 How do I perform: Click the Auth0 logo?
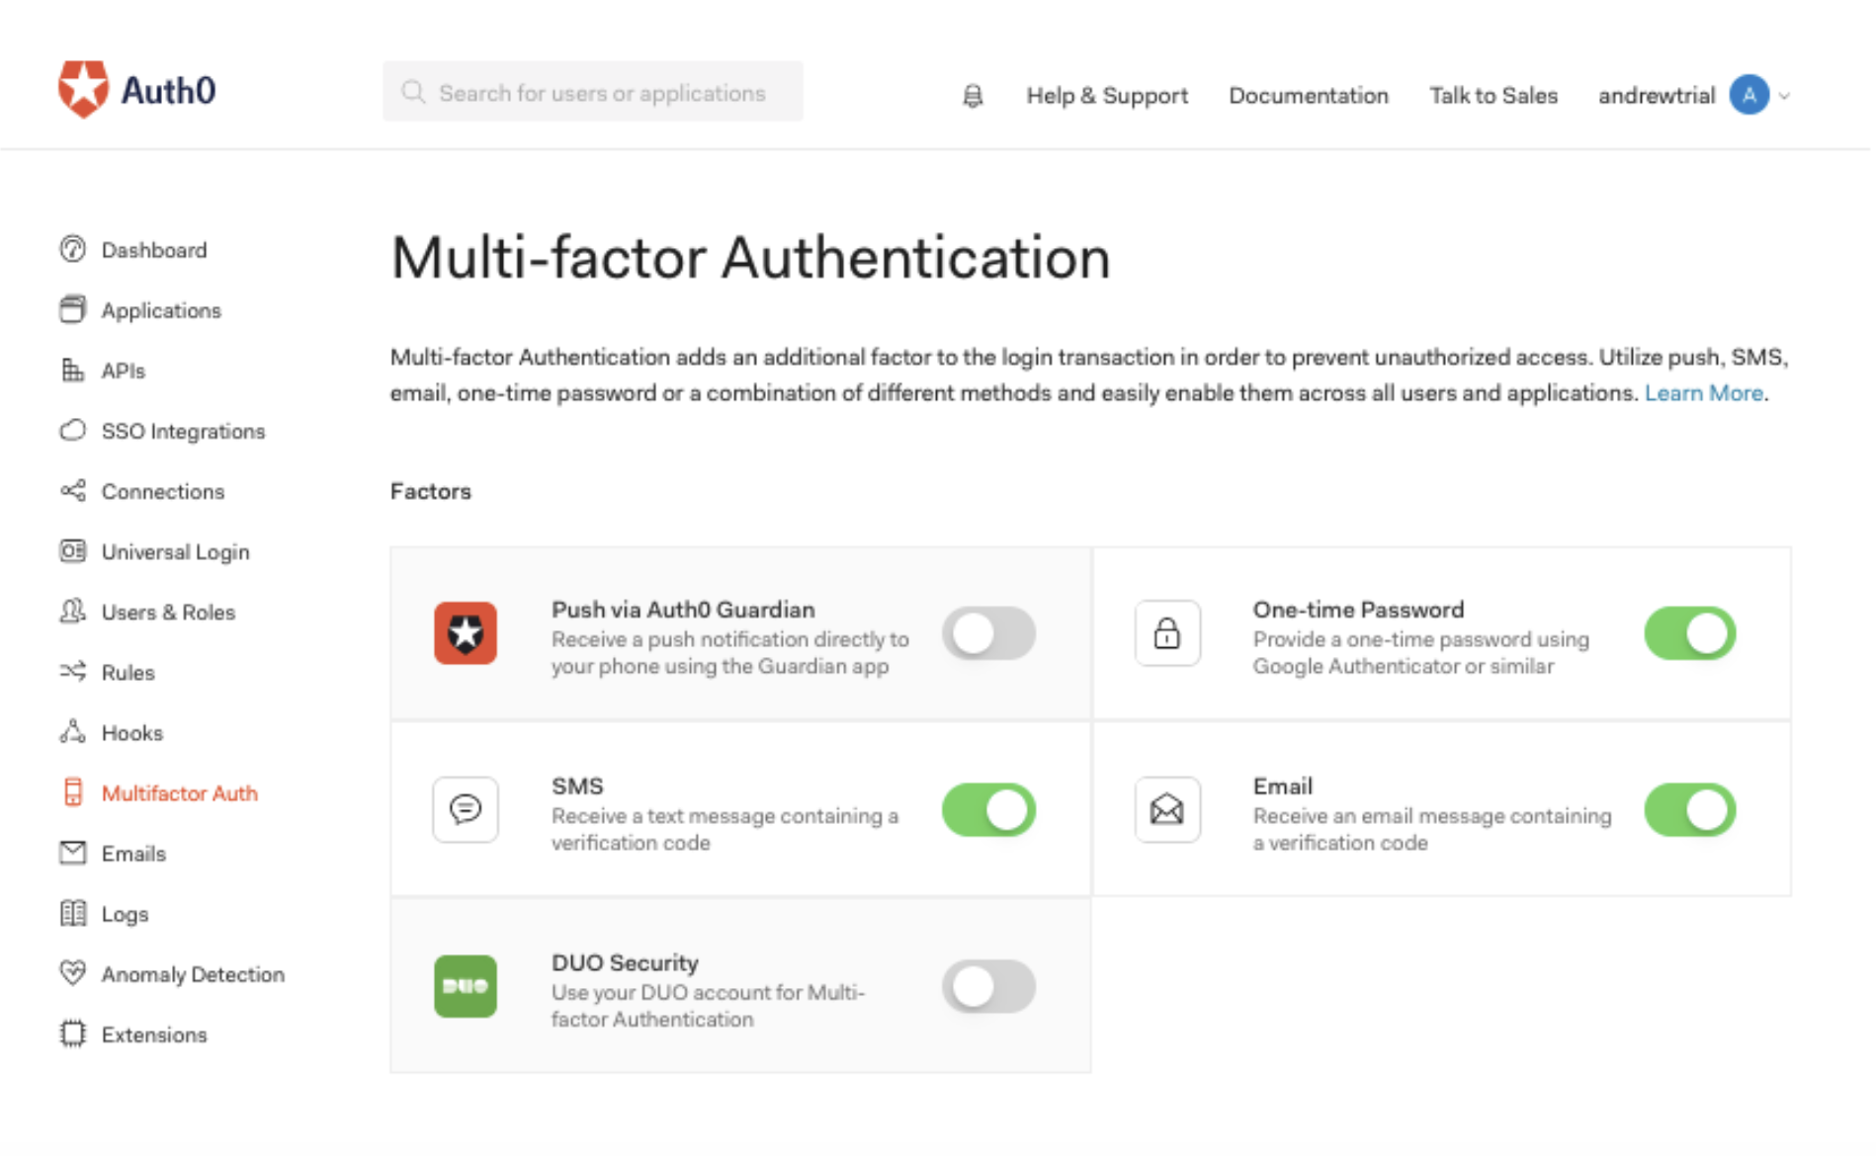tap(138, 89)
